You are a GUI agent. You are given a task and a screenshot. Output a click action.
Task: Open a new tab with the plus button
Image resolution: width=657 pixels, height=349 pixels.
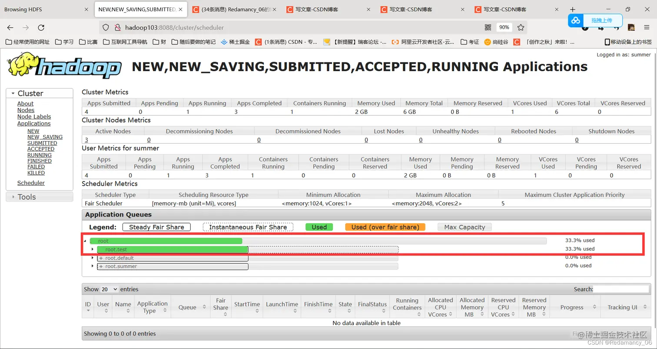(573, 9)
